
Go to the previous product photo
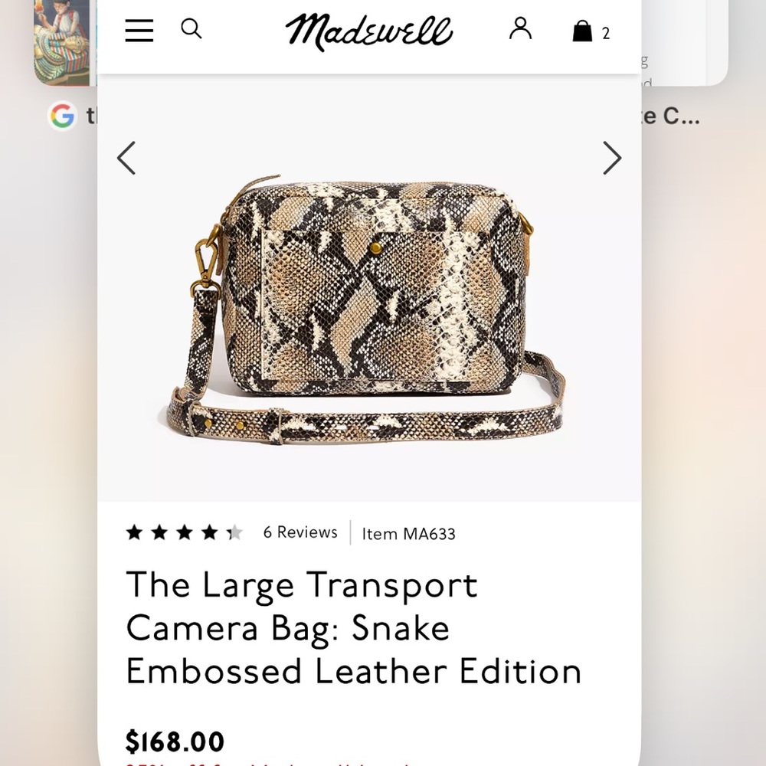(126, 158)
